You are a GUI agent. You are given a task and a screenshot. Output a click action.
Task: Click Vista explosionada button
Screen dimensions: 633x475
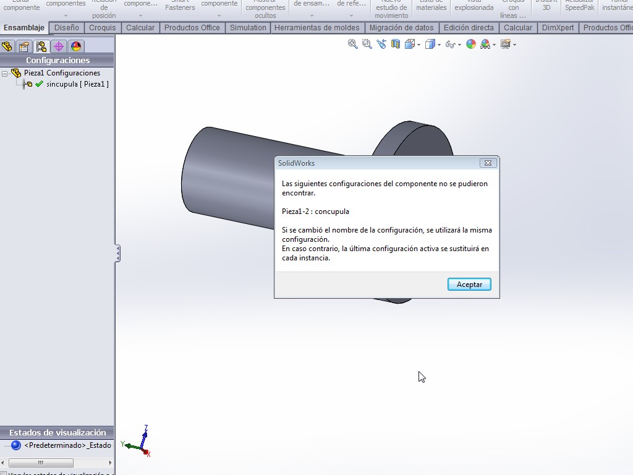click(x=474, y=6)
